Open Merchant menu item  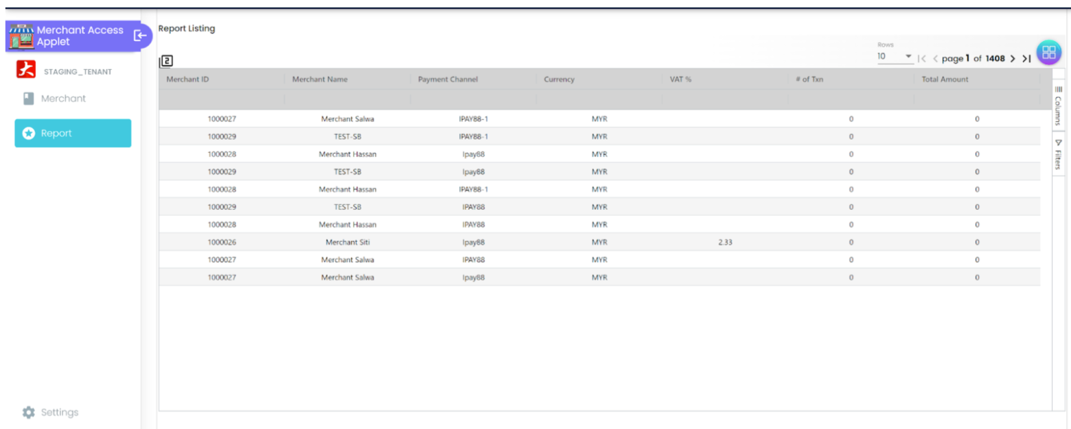(73, 99)
